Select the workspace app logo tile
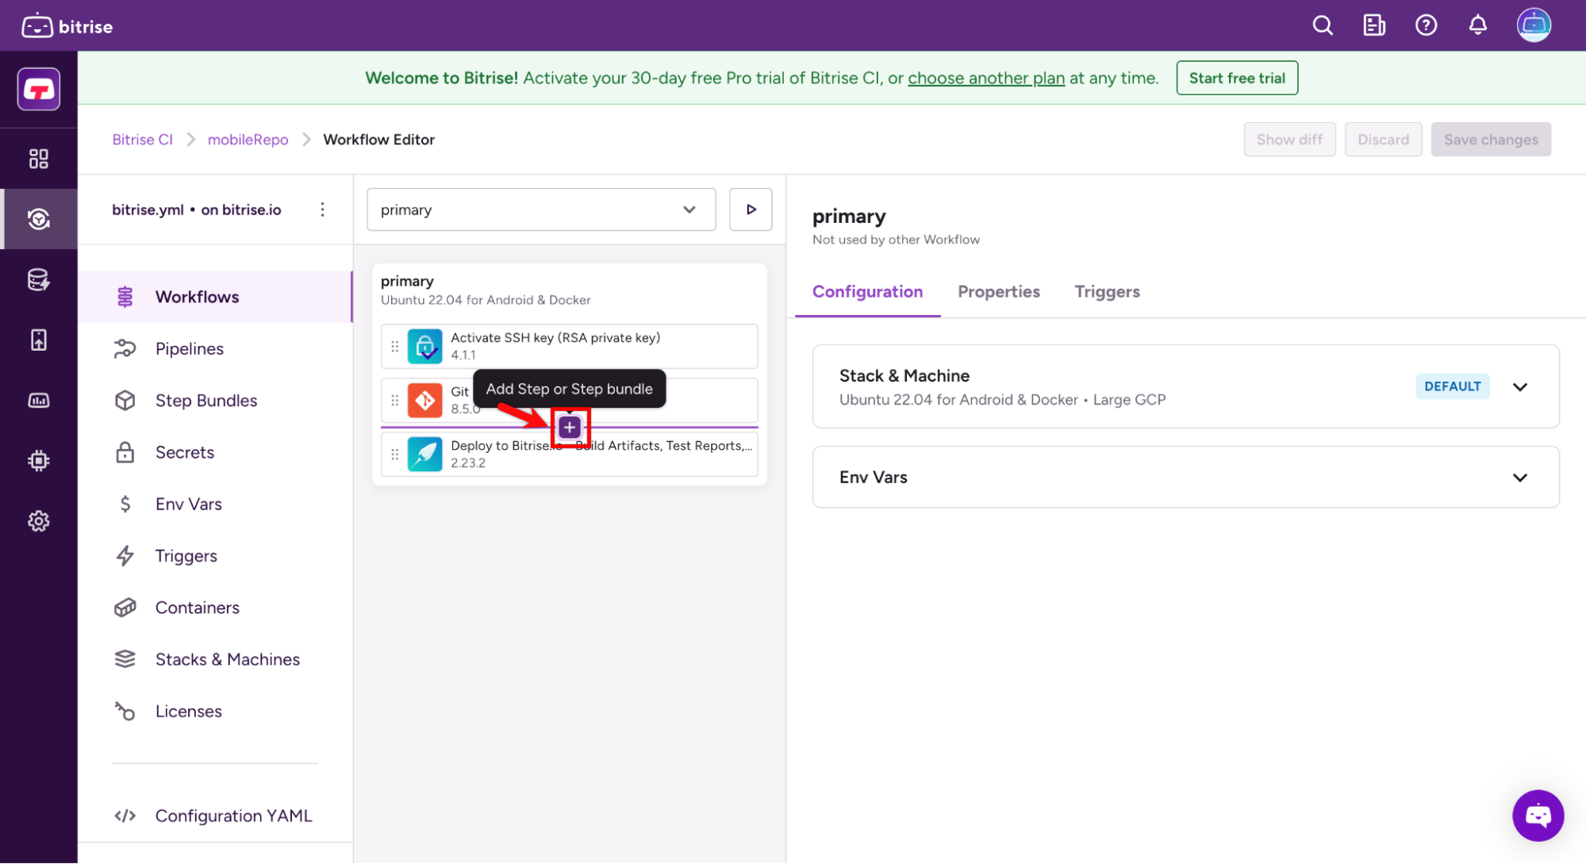 click(x=39, y=89)
